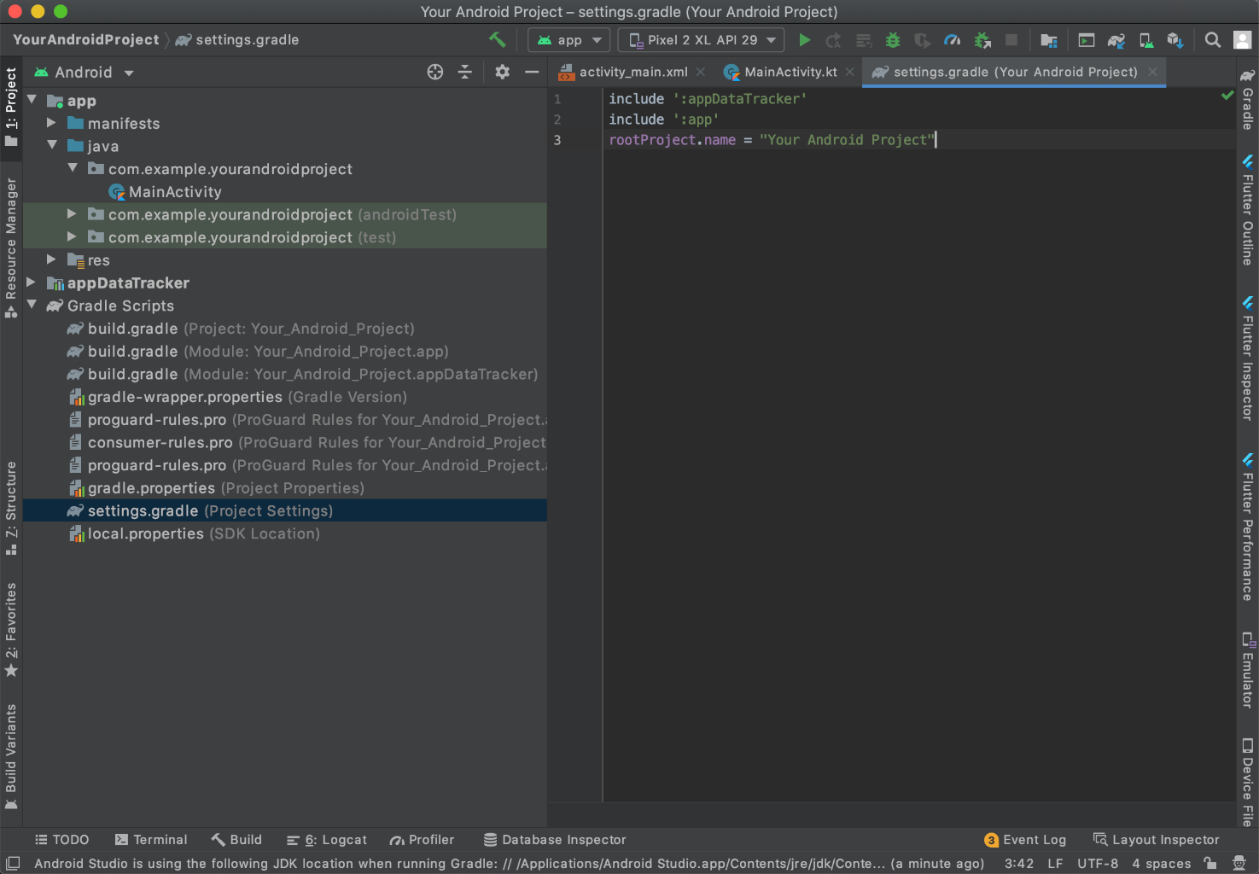Run the app with the green play icon

[804, 40]
